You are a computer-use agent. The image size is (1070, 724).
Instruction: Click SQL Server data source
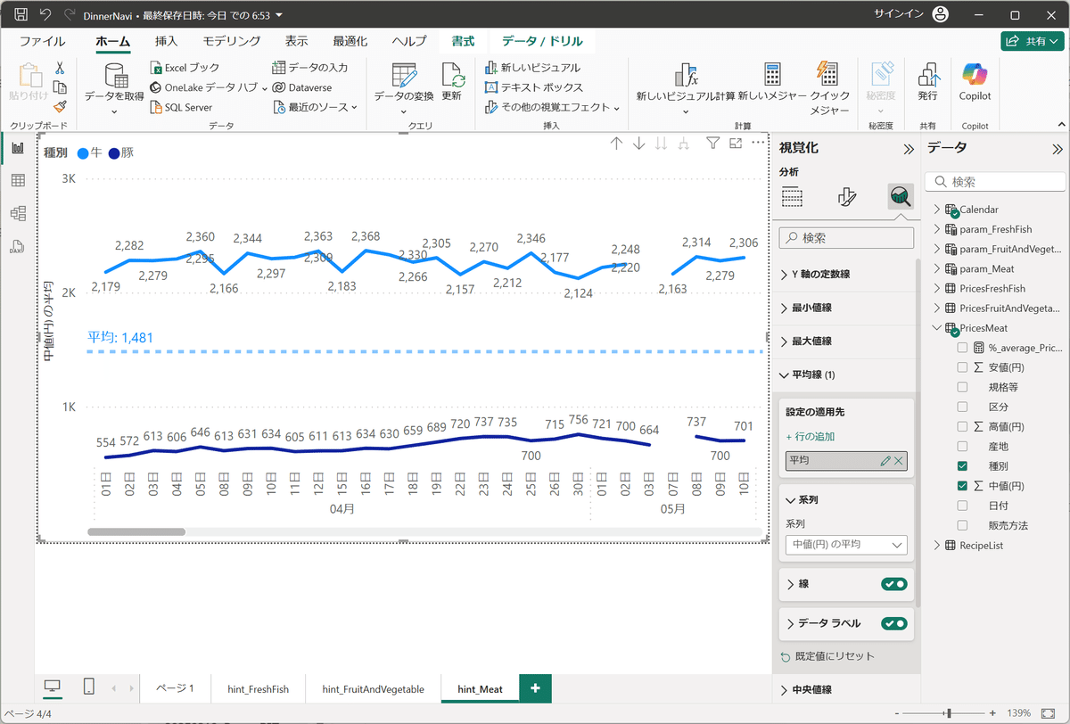[181, 107]
